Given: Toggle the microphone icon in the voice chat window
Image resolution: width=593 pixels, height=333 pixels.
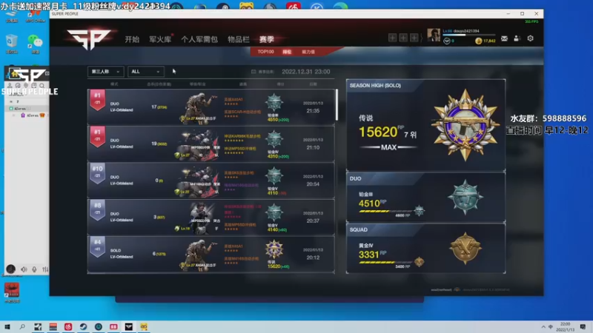Looking at the screenshot, I should pyautogui.click(x=34, y=269).
